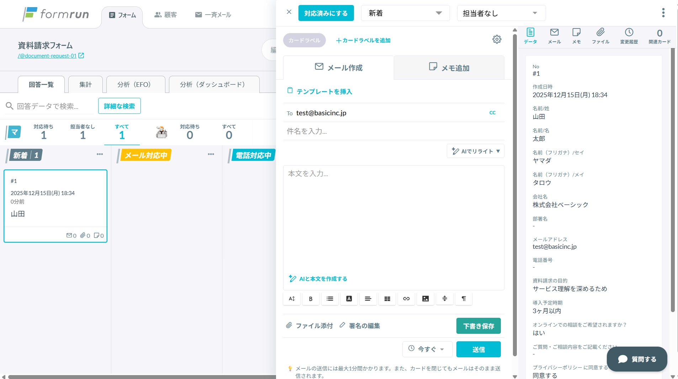Open the メモ panel in the right sidebar

[576, 36]
